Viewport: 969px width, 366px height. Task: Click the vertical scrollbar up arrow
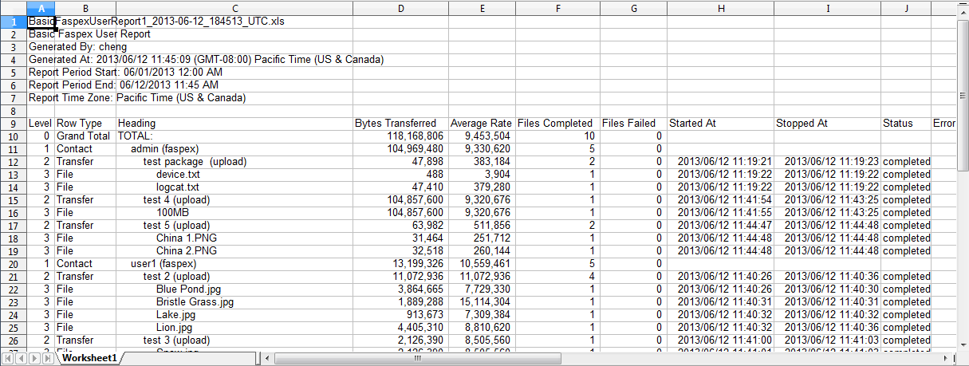click(x=963, y=7)
